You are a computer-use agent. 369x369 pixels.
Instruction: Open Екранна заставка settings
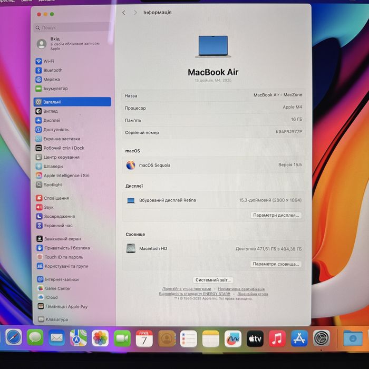tap(58, 139)
